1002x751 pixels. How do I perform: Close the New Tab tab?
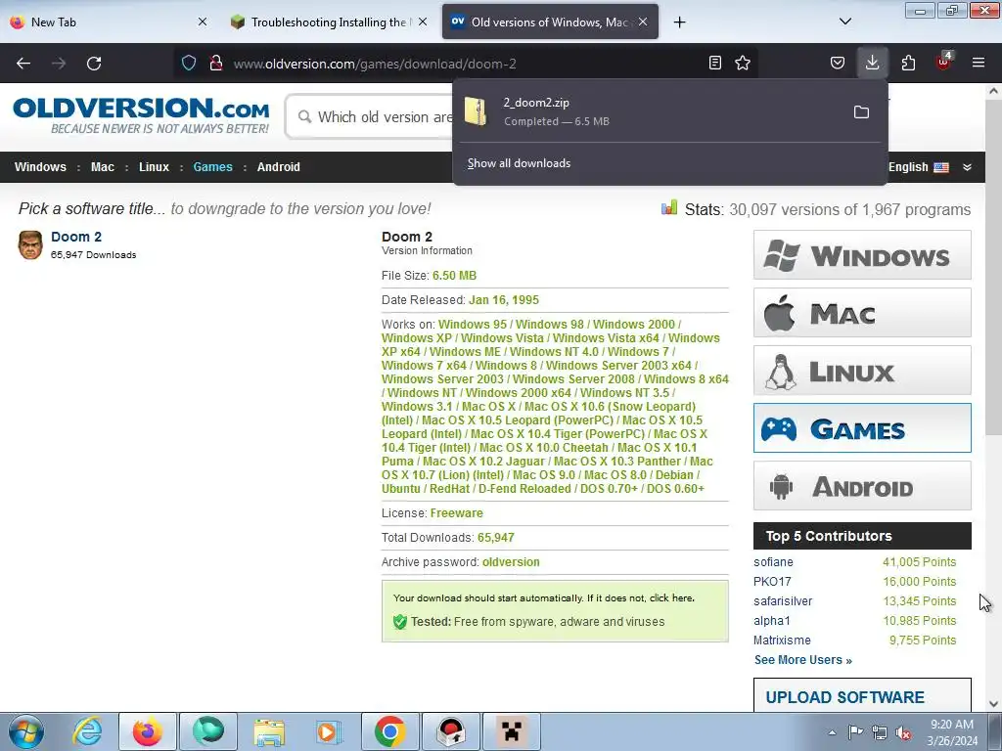coord(202,22)
